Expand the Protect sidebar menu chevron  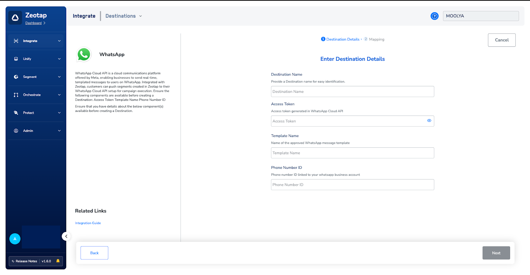[x=59, y=113]
